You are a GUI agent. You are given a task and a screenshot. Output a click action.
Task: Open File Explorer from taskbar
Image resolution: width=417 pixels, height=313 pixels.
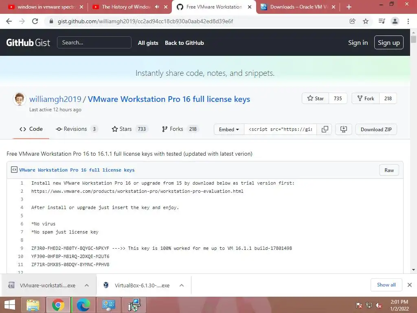pos(33,305)
